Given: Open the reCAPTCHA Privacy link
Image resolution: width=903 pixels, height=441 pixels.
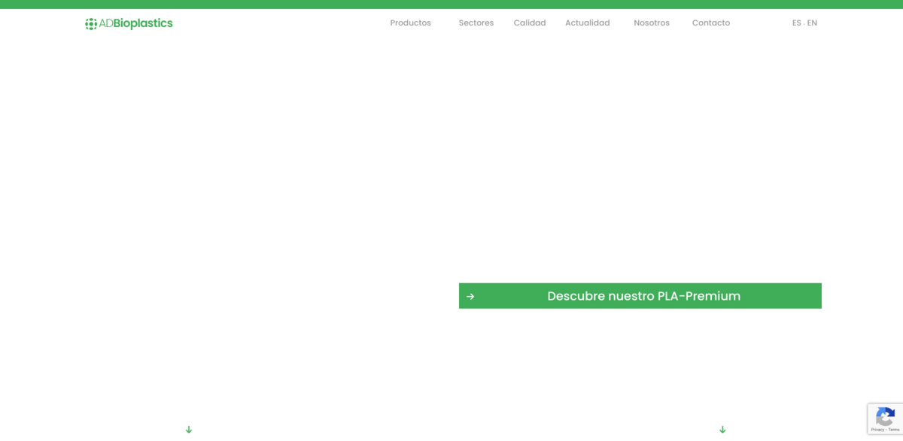Looking at the screenshot, I should pyautogui.click(x=877, y=430).
